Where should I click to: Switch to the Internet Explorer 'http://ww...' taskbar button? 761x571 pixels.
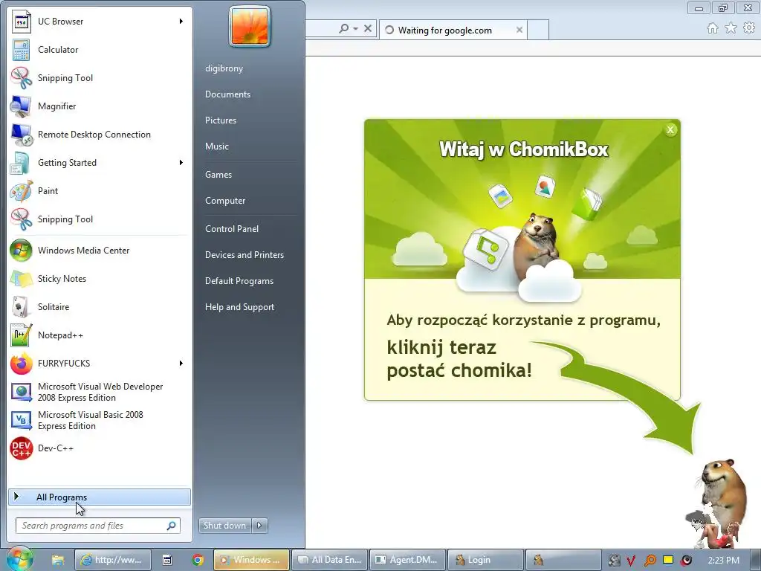coord(113,560)
